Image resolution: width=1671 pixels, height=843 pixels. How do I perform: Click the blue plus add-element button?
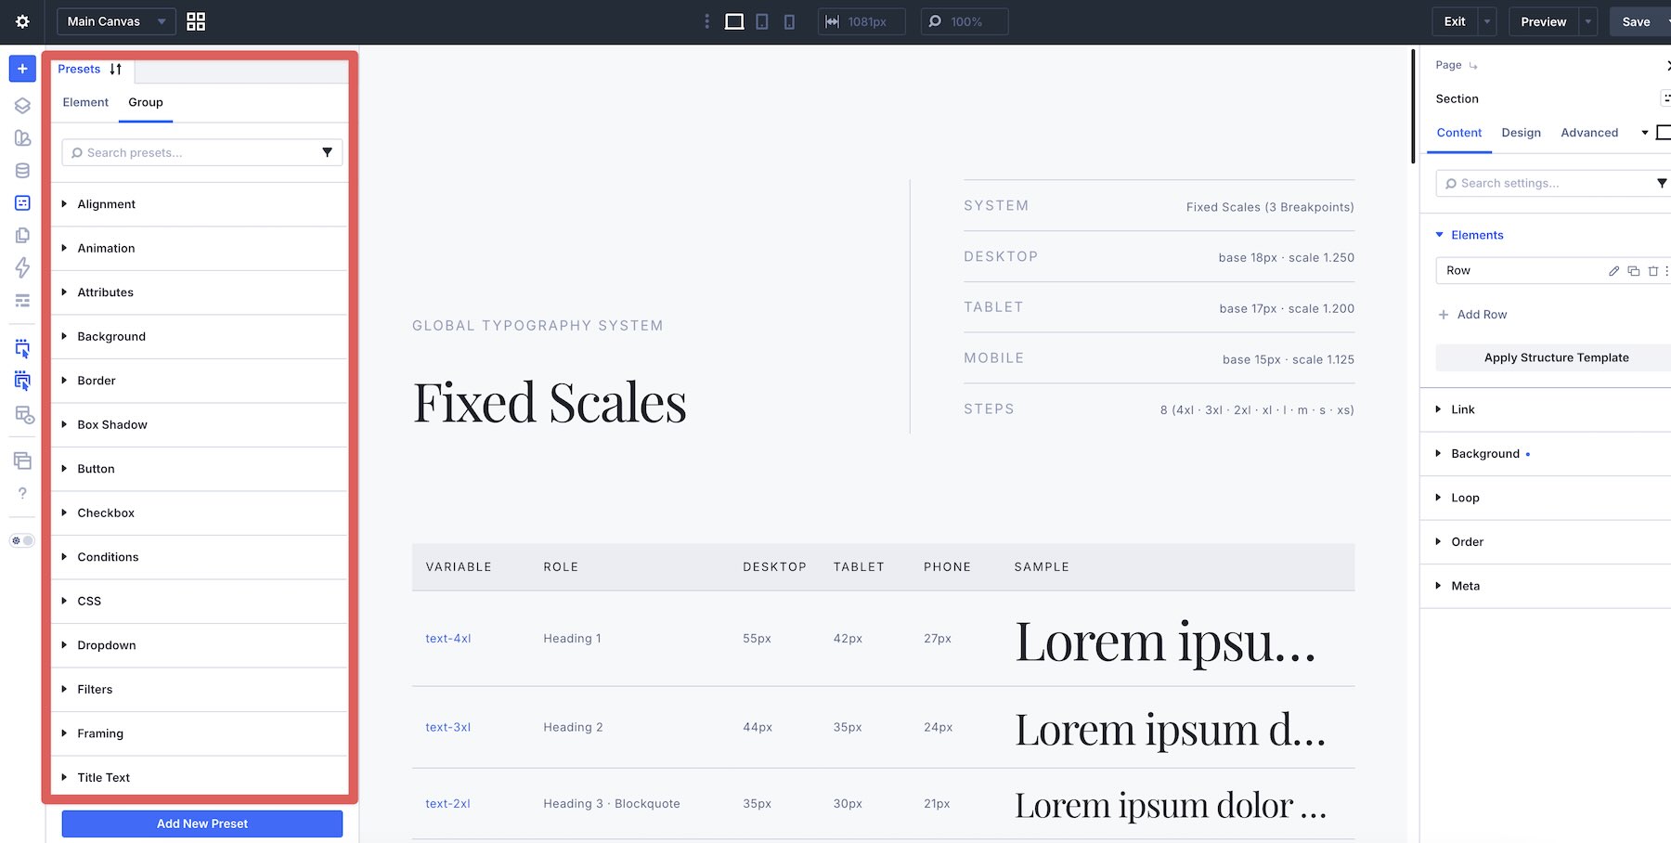point(22,69)
